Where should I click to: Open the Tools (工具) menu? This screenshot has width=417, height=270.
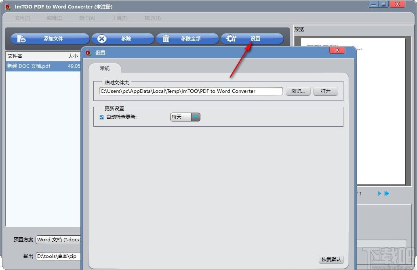click(120, 18)
